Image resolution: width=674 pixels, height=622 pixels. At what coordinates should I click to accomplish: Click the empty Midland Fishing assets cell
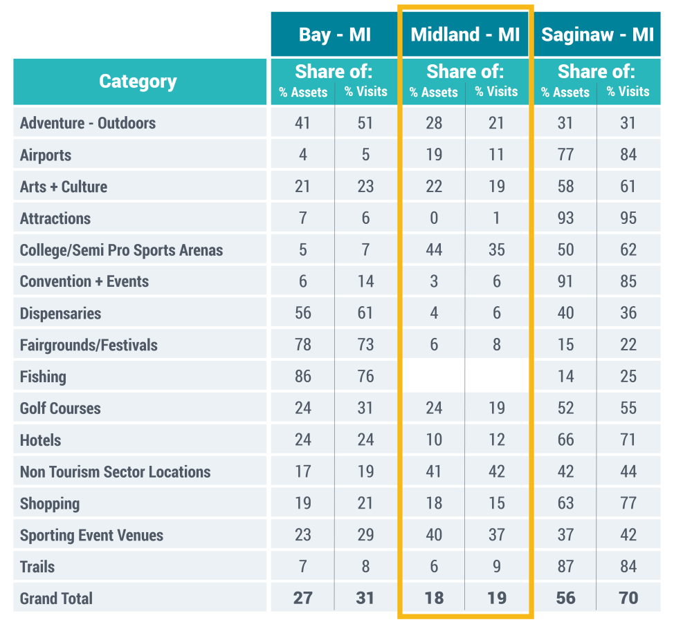pos(434,377)
